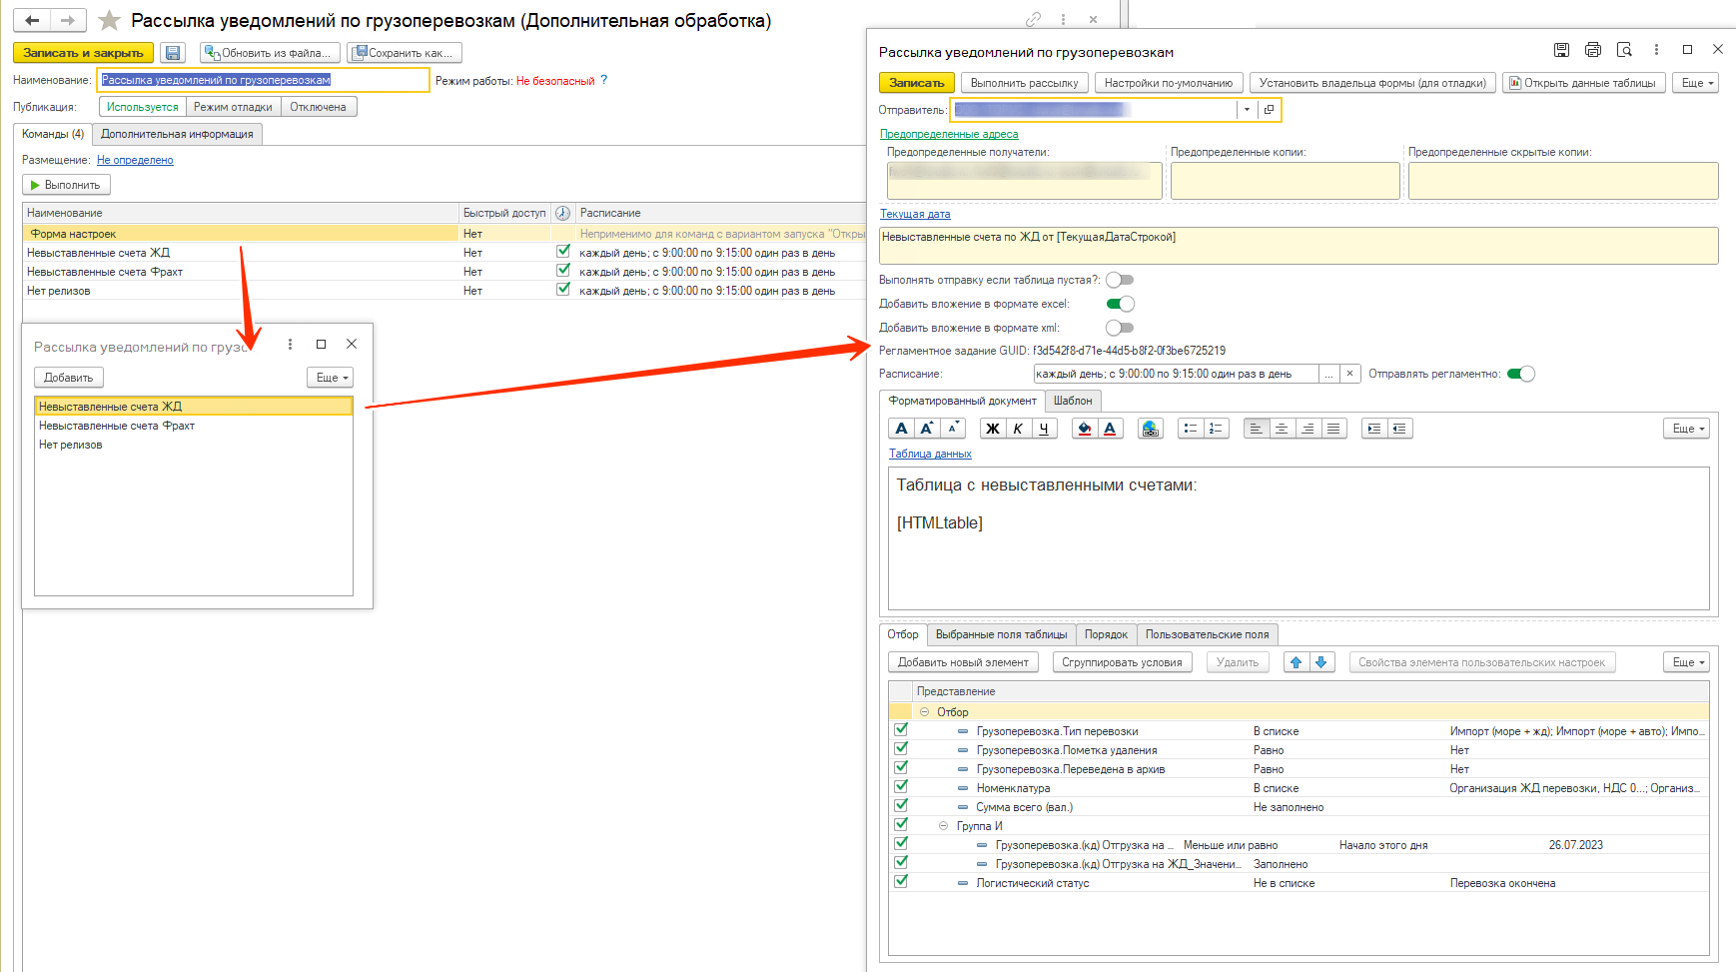Pick the background fill color

tap(1084, 429)
